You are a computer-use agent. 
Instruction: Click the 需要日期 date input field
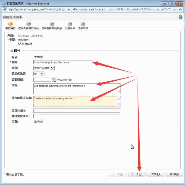point(42,80)
